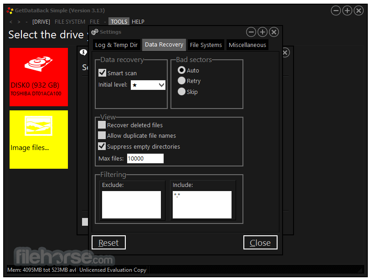
Task: Open the Initial level star dropdown
Action: 148,85
